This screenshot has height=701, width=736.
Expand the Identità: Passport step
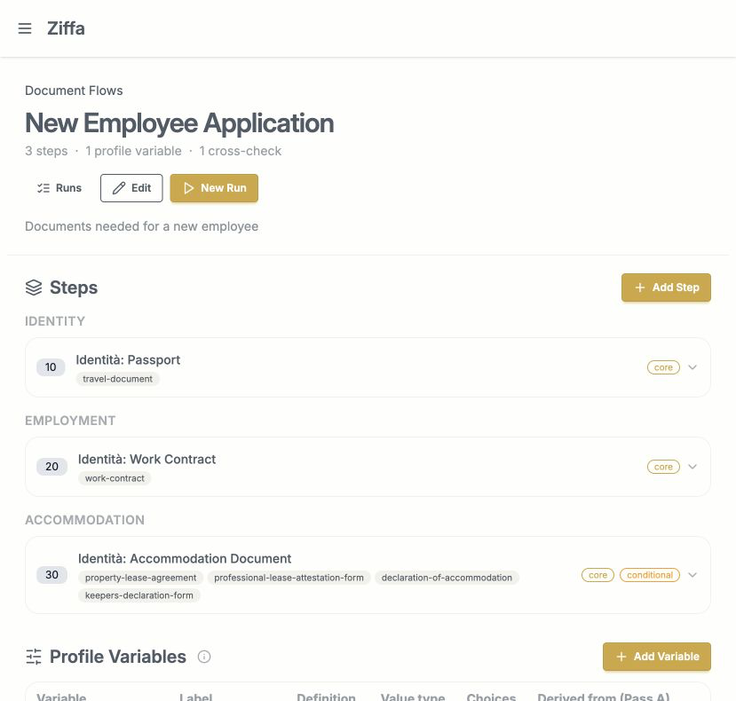coord(692,367)
